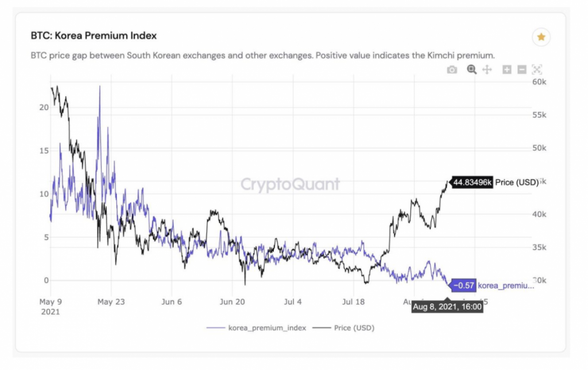
Task: Click the black Price (USD) legend line
Action: tap(323, 328)
